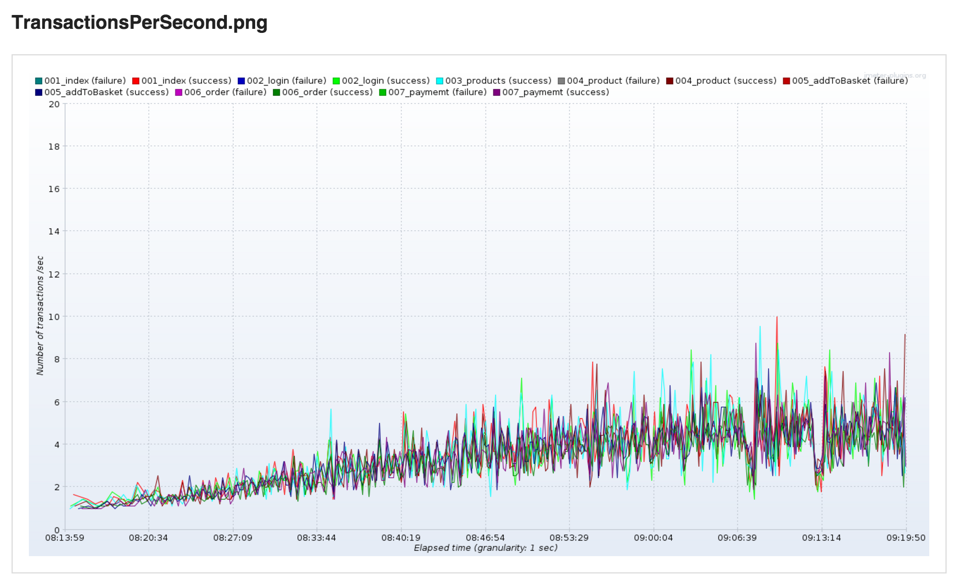Click the 002_login (failure) blue swatch

[x=241, y=81]
